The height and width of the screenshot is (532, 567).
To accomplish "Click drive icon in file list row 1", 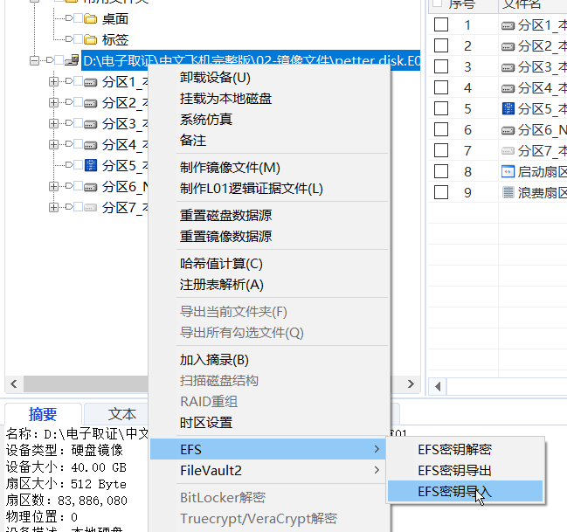I will point(508,25).
